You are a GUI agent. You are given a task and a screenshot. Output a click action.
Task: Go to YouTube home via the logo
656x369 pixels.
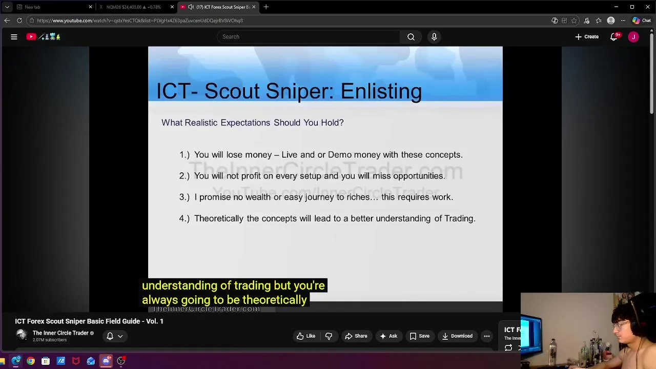point(44,37)
